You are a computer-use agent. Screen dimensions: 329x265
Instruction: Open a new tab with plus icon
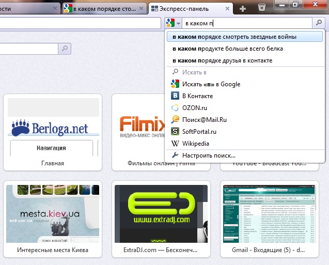[243, 9]
